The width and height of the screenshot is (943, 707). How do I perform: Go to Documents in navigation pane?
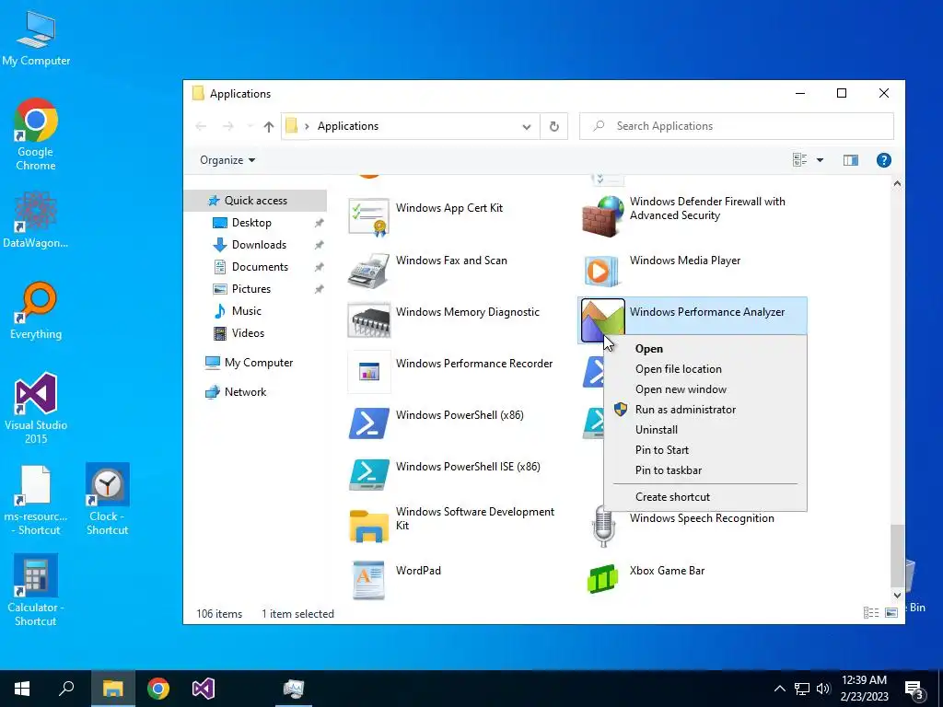tap(260, 267)
